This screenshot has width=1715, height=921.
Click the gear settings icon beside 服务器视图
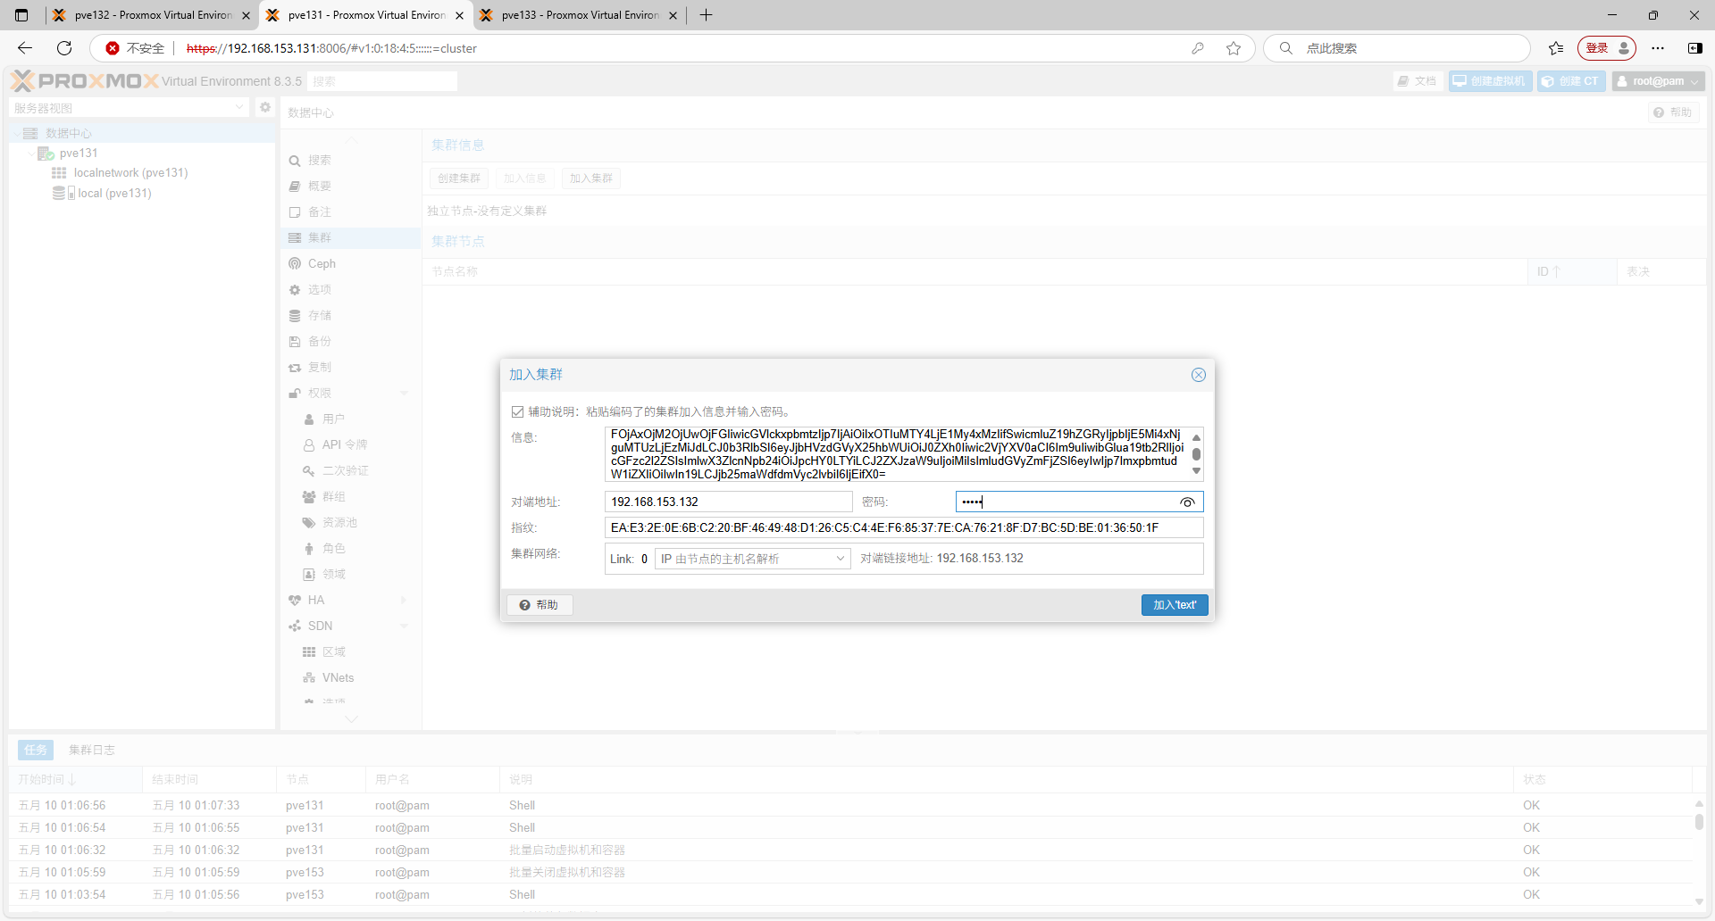pyautogui.click(x=264, y=108)
